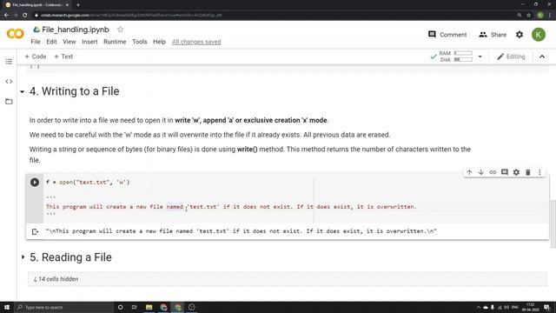Delete the cell with trash icon
This screenshot has height=313, width=556.
point(528,172)
